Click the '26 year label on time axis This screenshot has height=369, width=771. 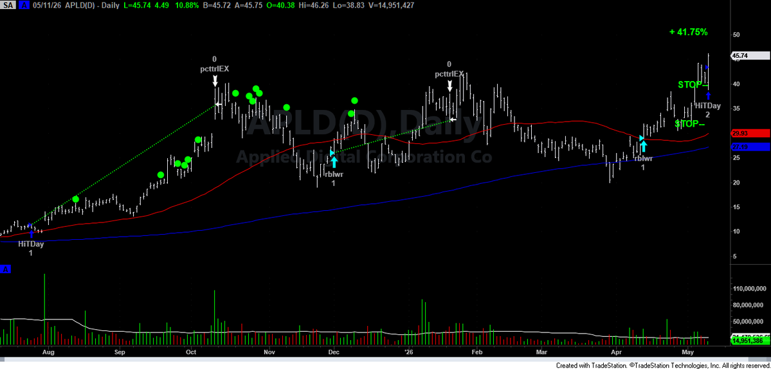coord(408,352)
